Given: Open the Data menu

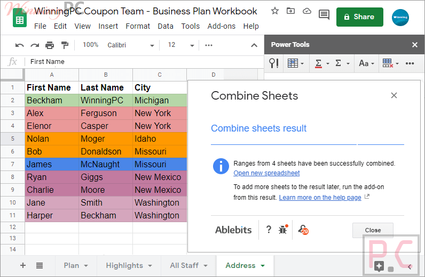Looking at the screenshot, I should tap(166, 26).
